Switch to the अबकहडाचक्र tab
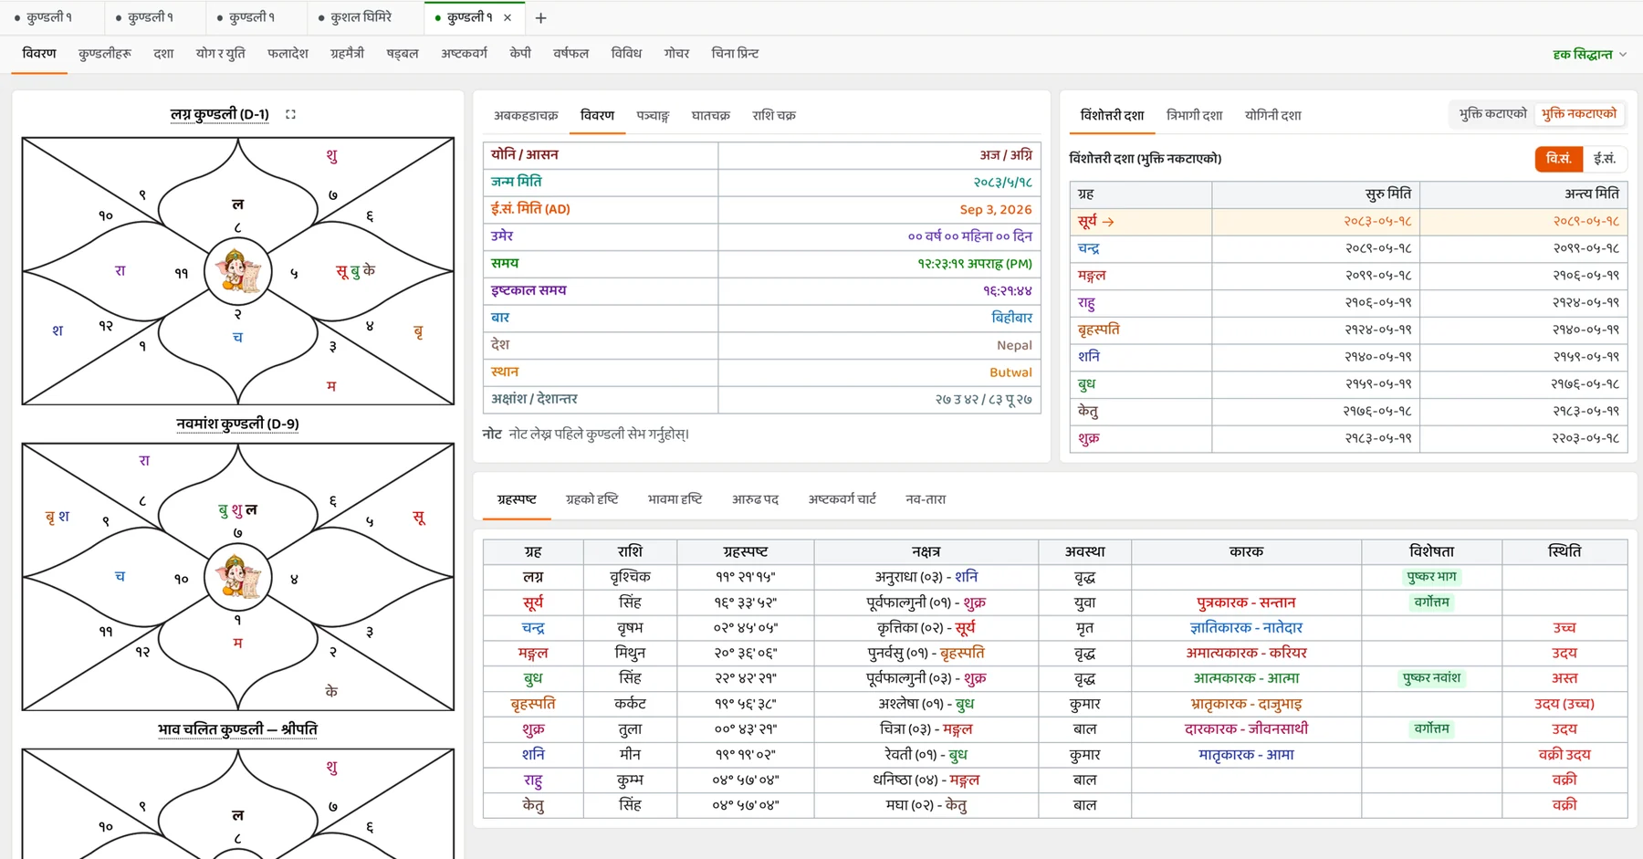1643x859 pixels. click(x=526, y=116)
